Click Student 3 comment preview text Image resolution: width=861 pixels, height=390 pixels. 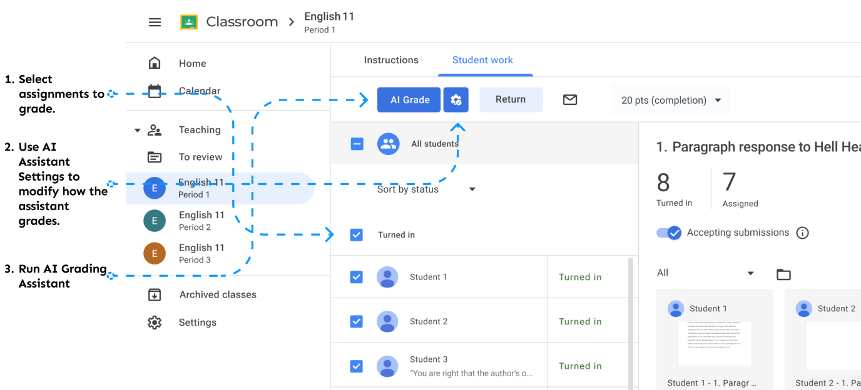(x=471, y=373)
